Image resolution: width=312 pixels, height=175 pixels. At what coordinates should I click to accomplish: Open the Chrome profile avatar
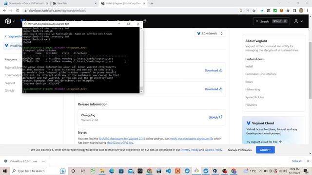point(301,11)
